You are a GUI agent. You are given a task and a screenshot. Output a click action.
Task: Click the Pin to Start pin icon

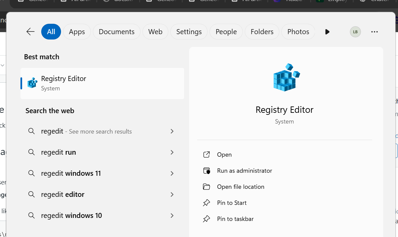tap(207, 203)
